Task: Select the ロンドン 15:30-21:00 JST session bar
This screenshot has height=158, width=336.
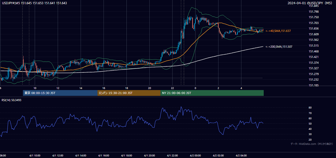Action: (x=129, y=93)
